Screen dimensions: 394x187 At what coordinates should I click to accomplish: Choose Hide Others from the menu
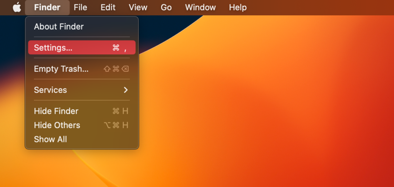click(57, 125)
